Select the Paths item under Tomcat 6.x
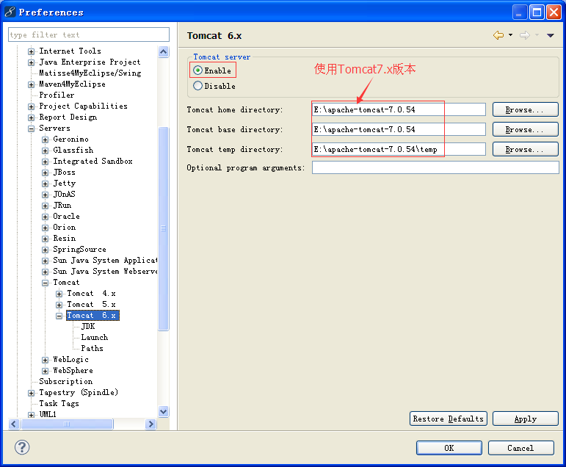The height and width of the screenshot is (467, 566). click(x=92, y=348)
